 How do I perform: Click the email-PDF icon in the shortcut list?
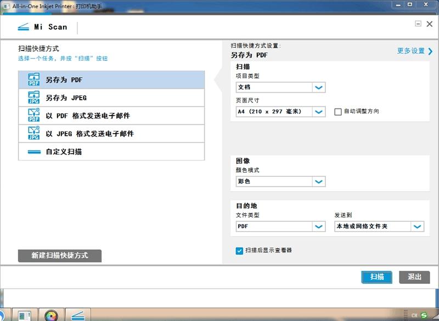click(x=33, y=115)
